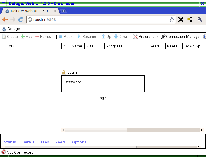
Task: Close the Chromium window with title bar X
Action: tap(203, 3)
